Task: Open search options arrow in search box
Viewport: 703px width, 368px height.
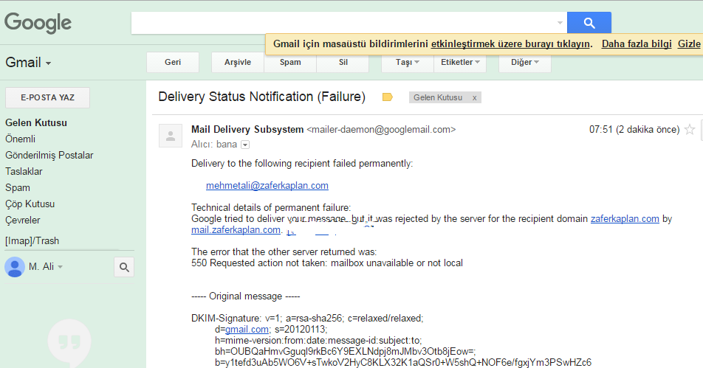Action: (560, 23)
